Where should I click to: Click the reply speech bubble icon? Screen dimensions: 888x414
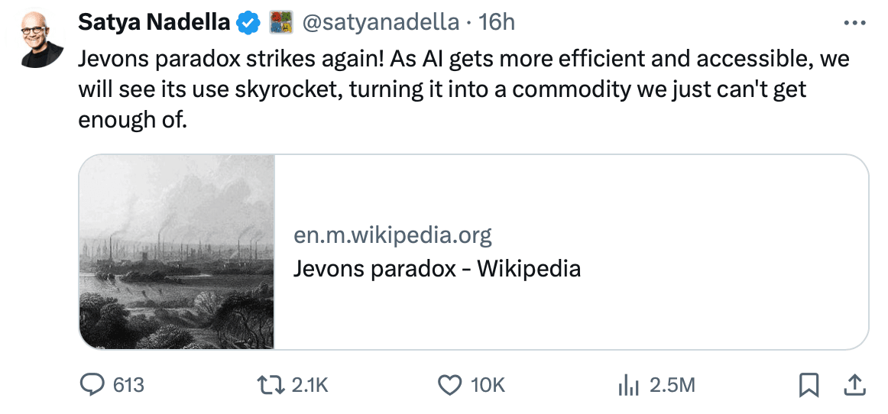point(93,385)
